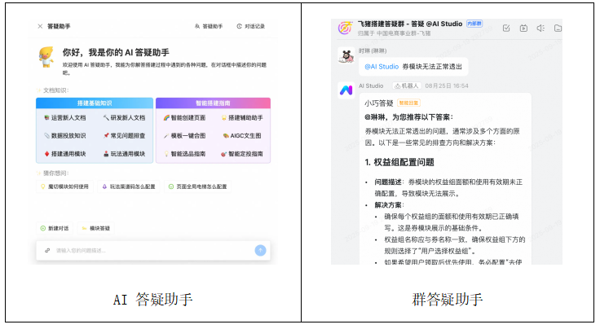Click the 内部群 tag
Viewport: 600px width, 329px height.
[x=474, y=24]
